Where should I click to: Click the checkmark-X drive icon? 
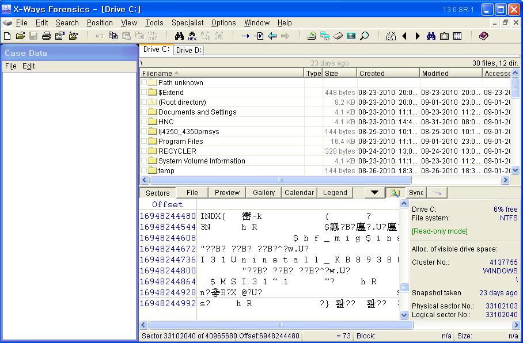[x=391, y=36]
